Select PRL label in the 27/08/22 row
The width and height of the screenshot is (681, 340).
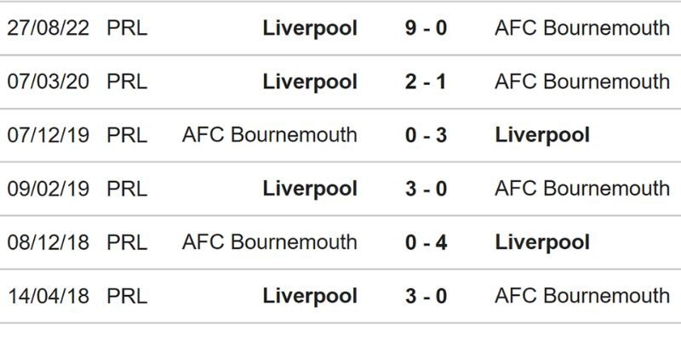pos(127,28)
